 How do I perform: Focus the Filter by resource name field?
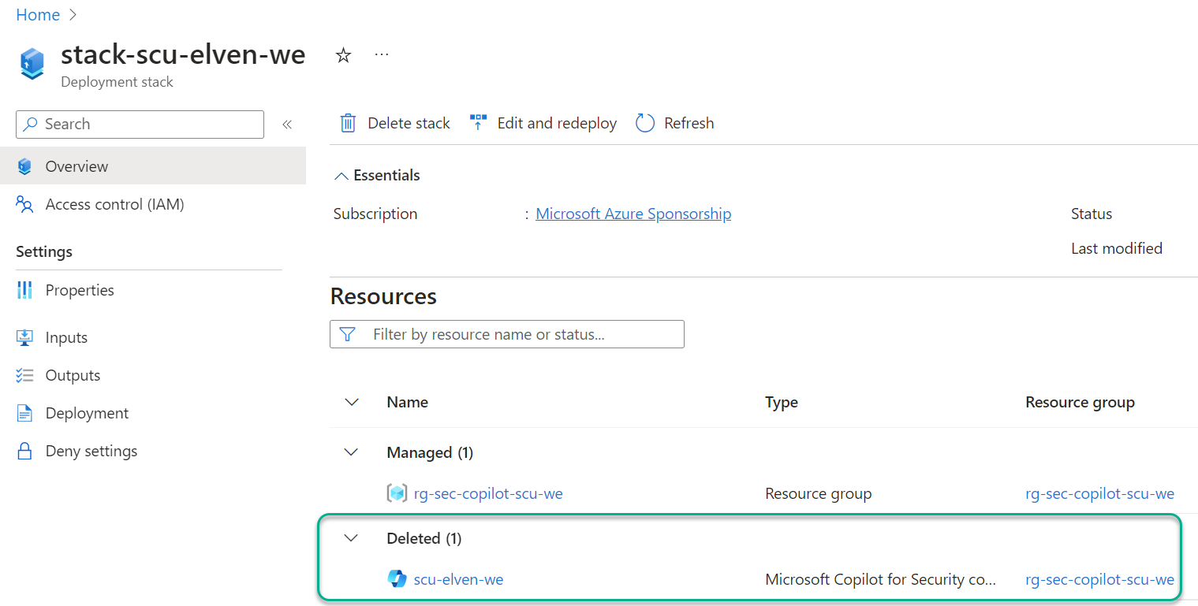(x=507, y=334)
